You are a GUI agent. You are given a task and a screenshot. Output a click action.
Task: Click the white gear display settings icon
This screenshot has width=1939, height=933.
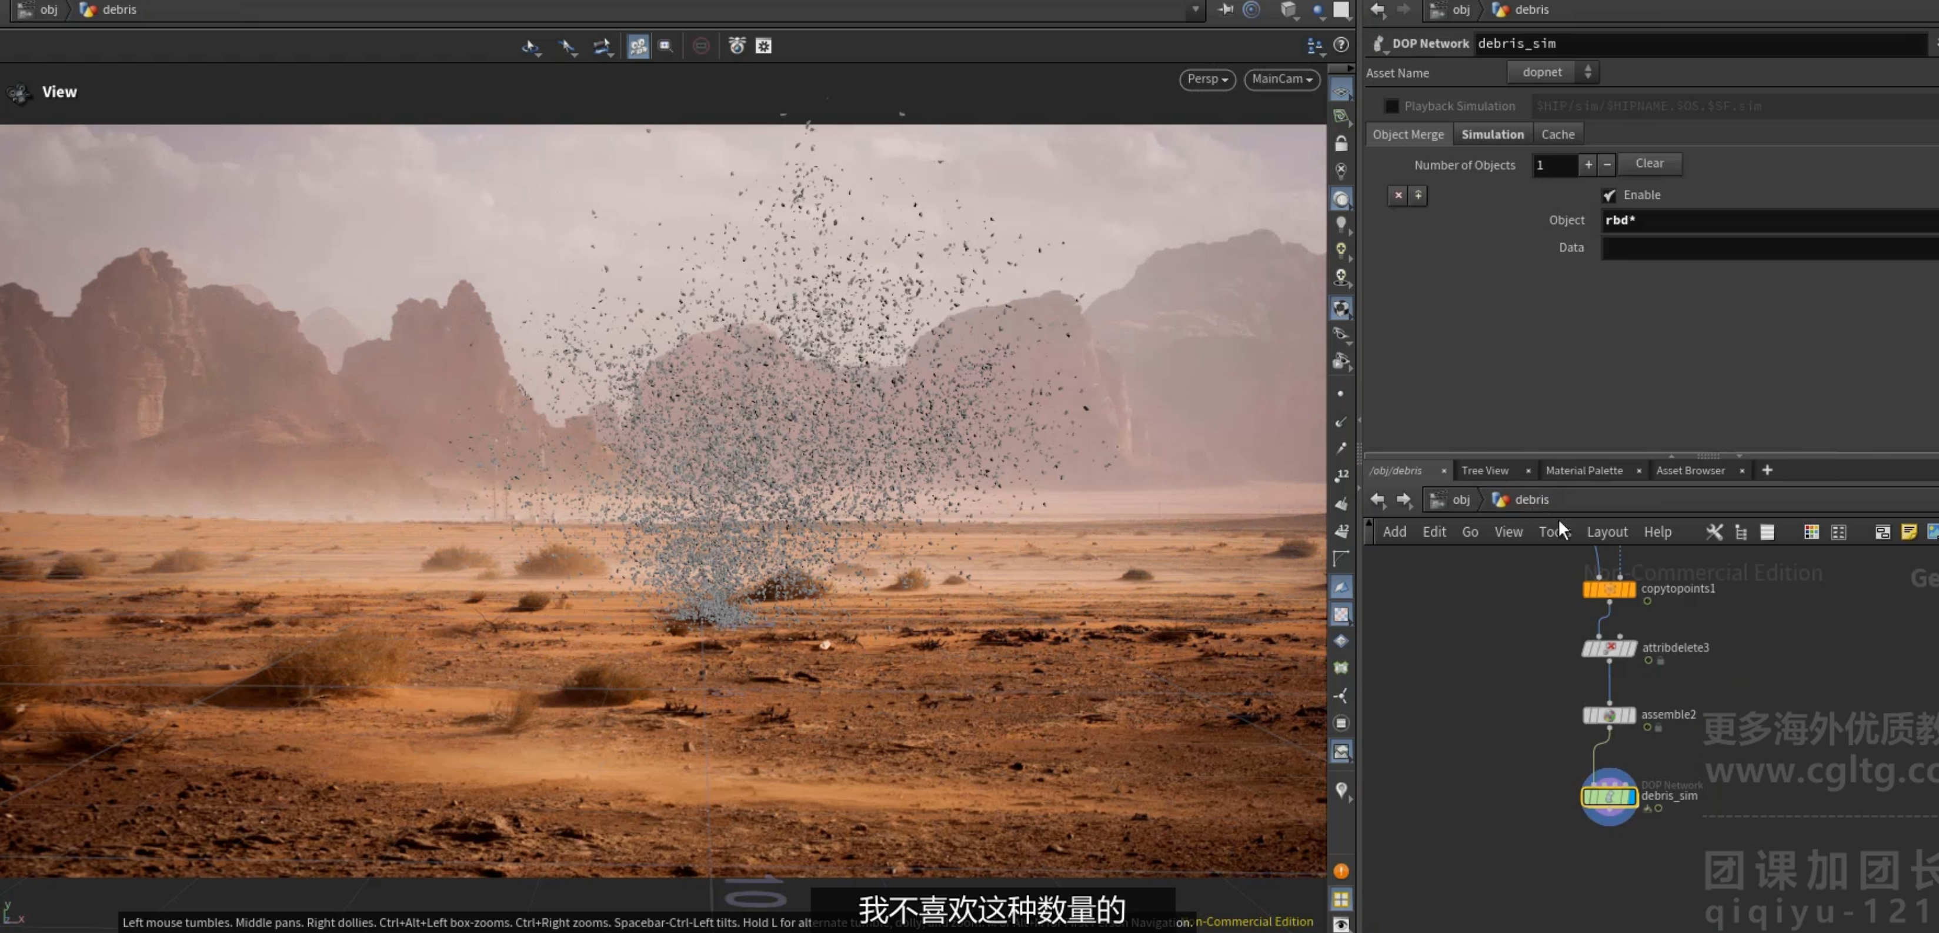click(x=763, y=46)
